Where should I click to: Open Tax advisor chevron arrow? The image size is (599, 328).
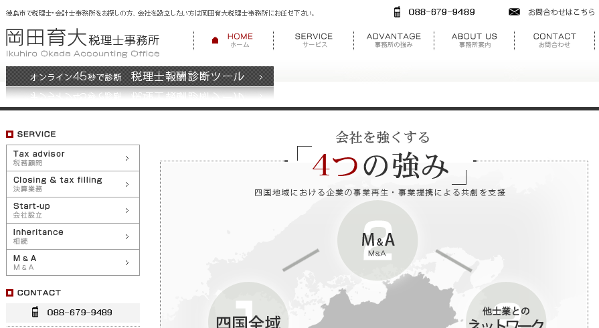[127, 158]
